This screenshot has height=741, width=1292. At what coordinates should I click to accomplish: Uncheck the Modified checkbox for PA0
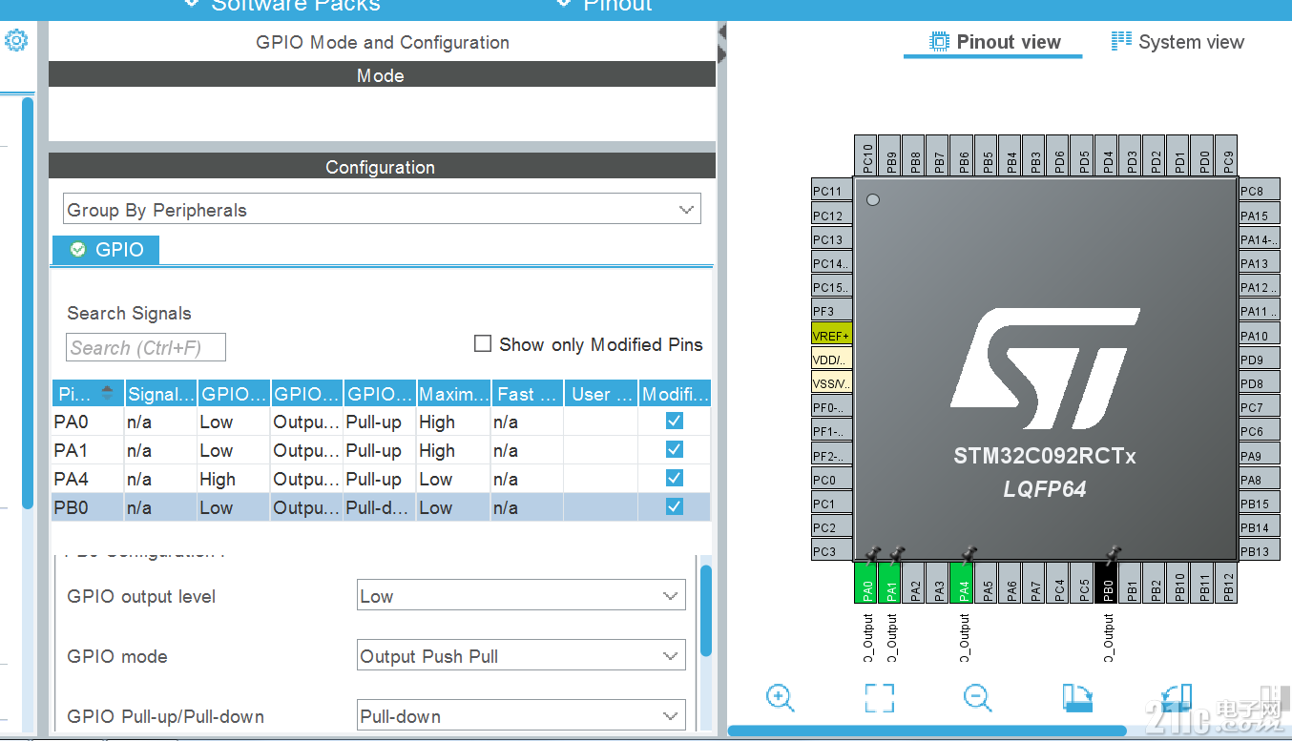pos(674,421)
